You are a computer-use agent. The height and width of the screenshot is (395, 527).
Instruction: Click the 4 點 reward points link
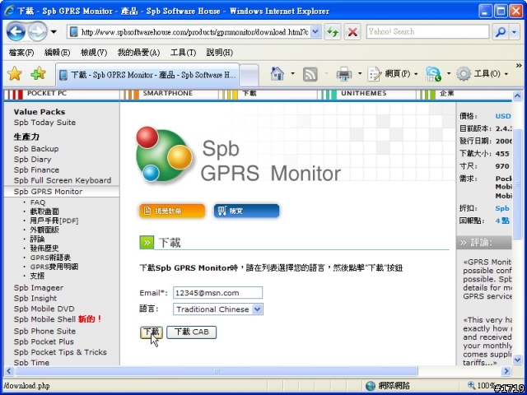(502, 221)
